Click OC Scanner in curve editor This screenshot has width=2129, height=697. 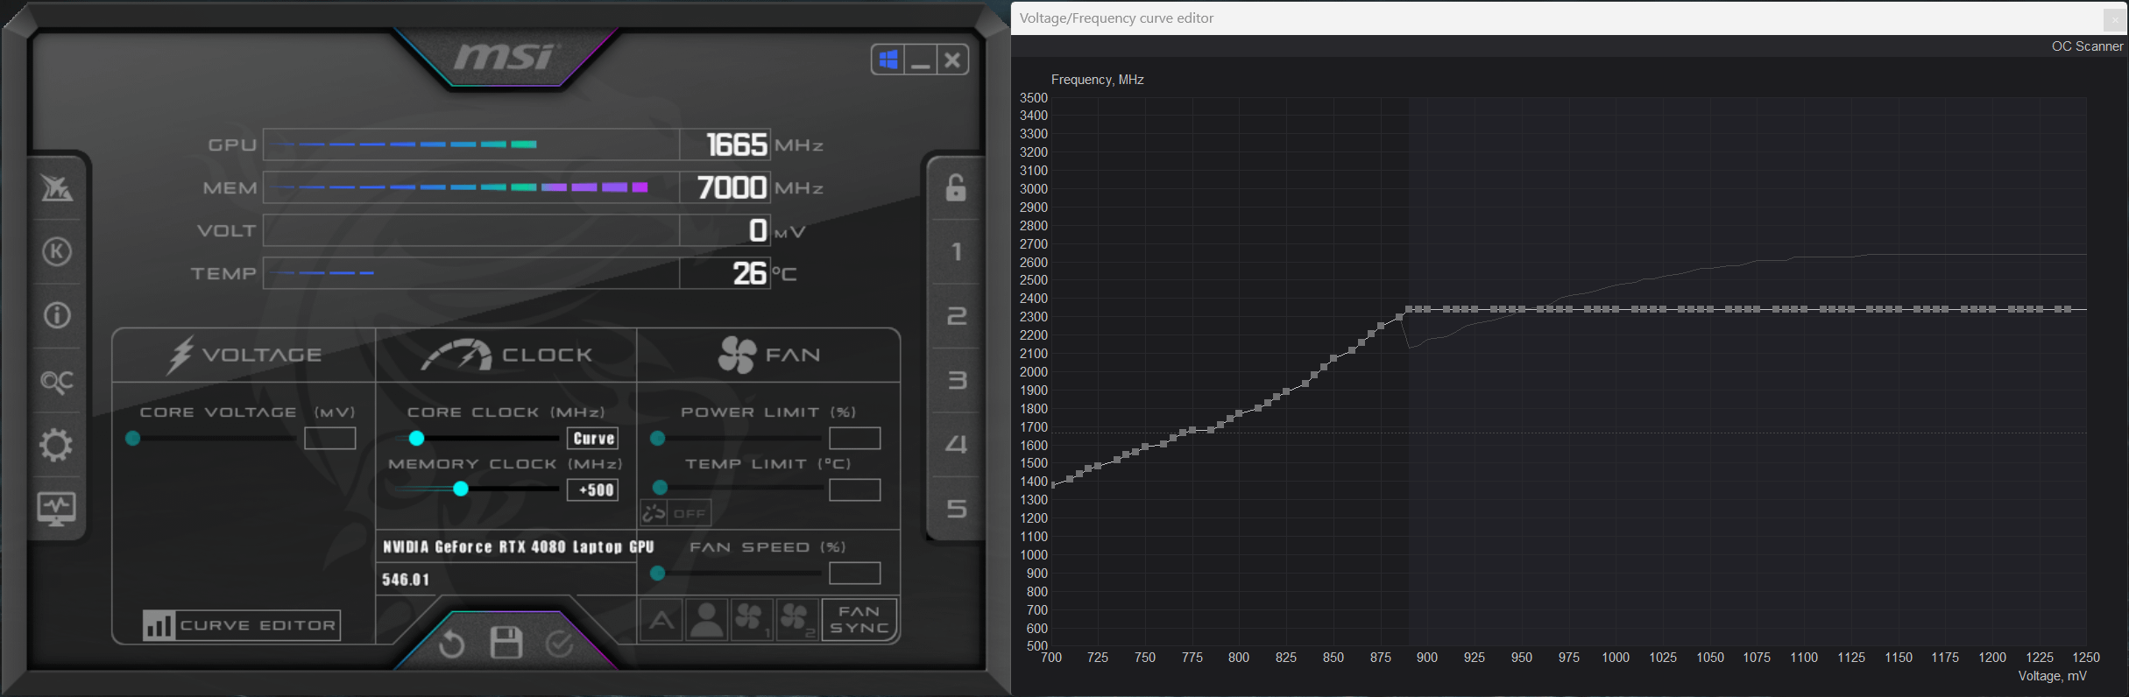tap(2087, 46)
